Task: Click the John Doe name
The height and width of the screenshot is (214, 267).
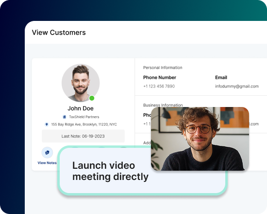Action: [x=81, y=108]
